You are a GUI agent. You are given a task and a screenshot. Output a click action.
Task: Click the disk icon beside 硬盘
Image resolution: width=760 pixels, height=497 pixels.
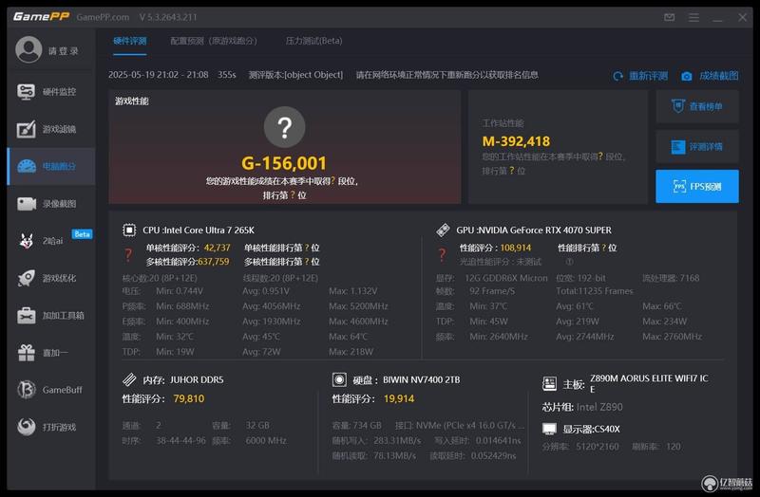pos(339,379)
